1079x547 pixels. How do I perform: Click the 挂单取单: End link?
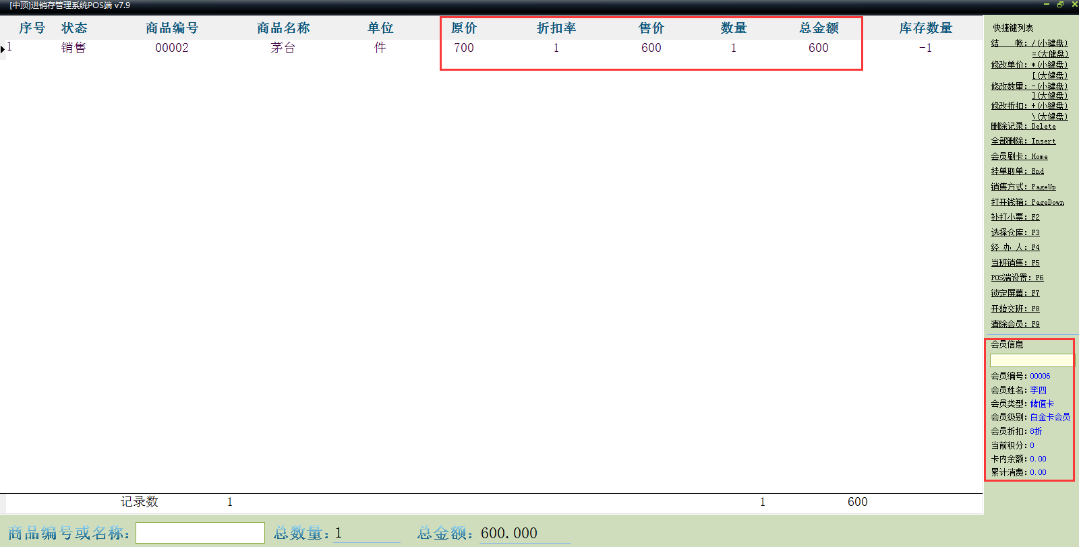1017,171
